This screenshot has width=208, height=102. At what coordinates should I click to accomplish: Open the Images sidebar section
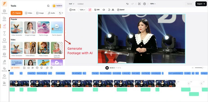[4, 55]
